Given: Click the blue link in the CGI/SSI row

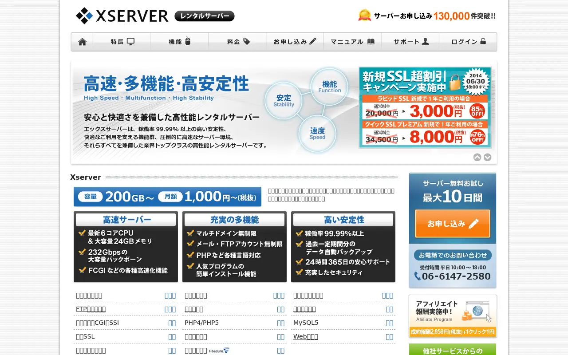Looking at the screenshot, I should (x=172, y=323).
